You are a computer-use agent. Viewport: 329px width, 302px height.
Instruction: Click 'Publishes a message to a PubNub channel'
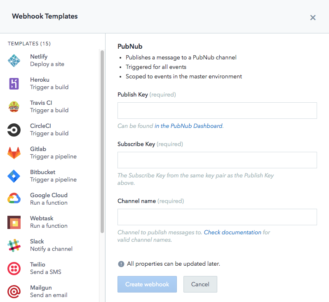pos(181,57)
